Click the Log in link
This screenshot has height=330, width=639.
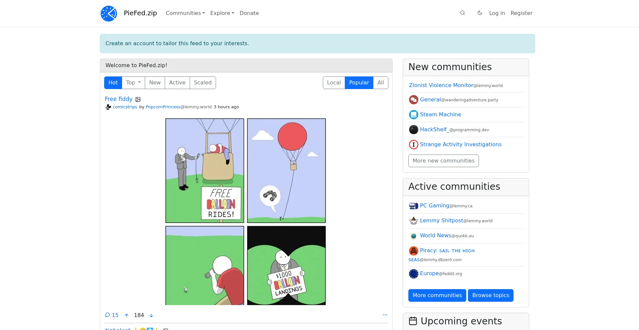coord(497,13)
